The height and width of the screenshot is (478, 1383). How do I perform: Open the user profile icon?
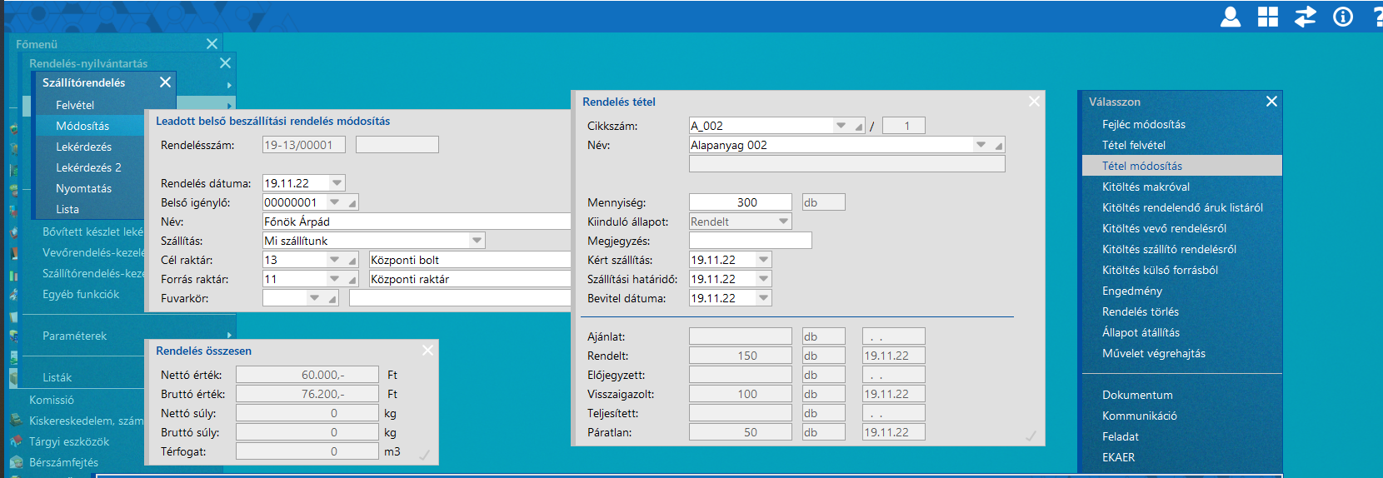coord(1230,17)
